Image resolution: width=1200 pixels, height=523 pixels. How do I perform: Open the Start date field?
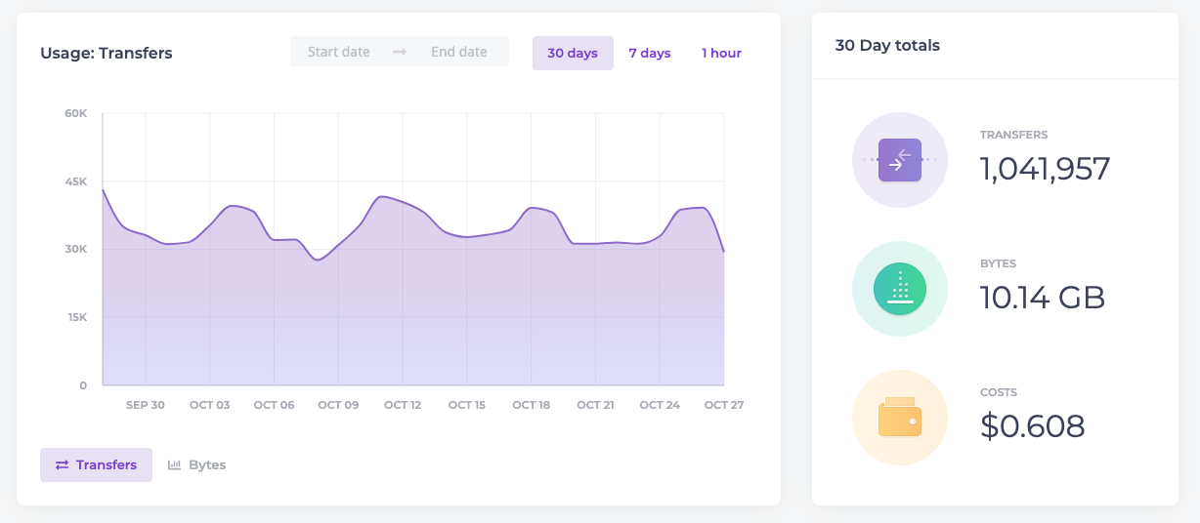339,52
